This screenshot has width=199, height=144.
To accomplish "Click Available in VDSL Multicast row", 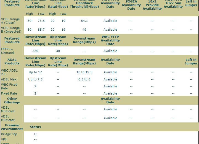I will (110, 109).
